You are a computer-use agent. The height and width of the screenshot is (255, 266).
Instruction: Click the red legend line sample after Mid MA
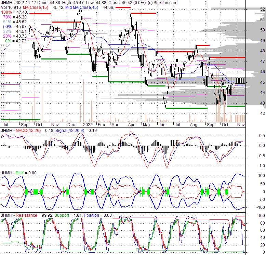click(123, 8)
